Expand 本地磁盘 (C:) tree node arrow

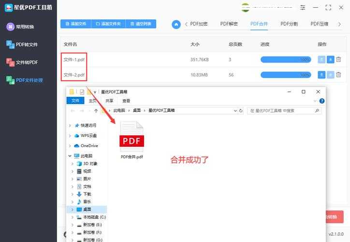(73, 217)
